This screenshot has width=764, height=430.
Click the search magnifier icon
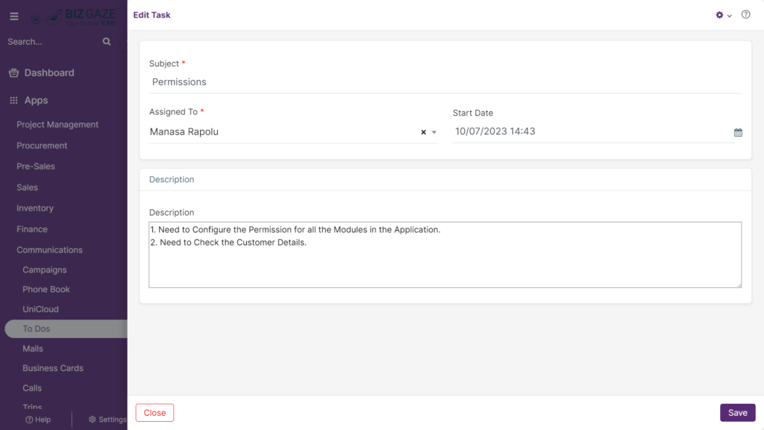pyautogui.click(x=107, y=42)
